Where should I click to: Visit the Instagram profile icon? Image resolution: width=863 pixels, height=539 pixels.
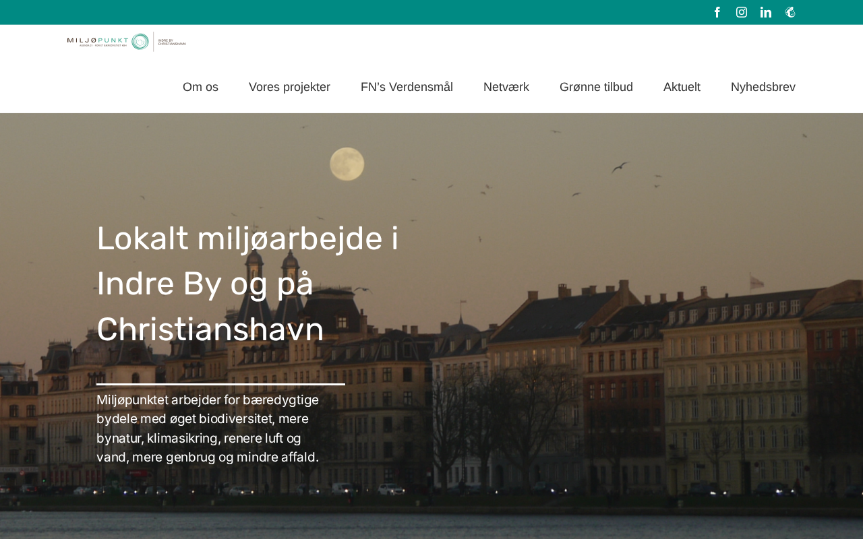click(x=742, y=12)
